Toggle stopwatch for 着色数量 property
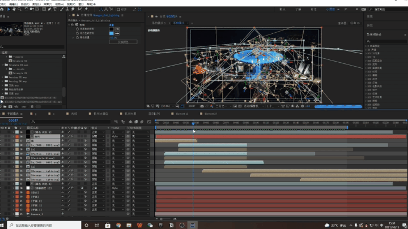This screenshot has height=229, width=408. point(77,37)
